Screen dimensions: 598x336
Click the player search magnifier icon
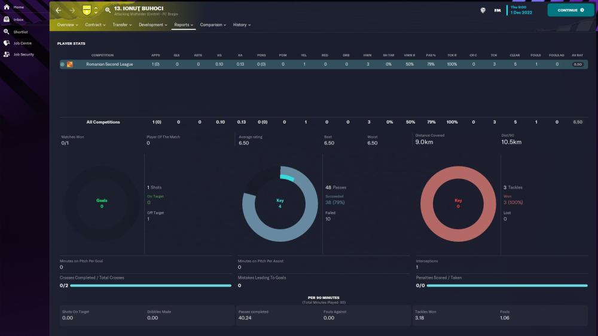pyautogui.click(x=108, y=10)
